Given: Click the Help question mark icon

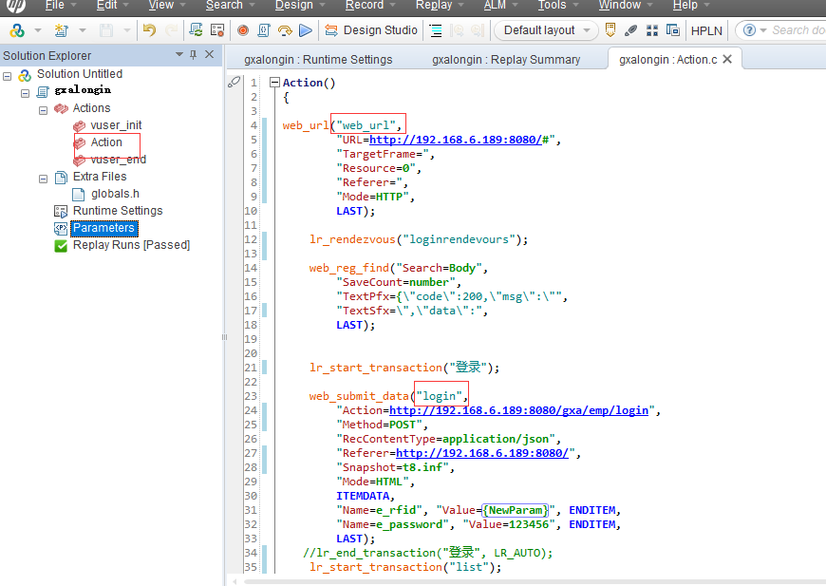Looking at the screenshot, I should (749, 30).
